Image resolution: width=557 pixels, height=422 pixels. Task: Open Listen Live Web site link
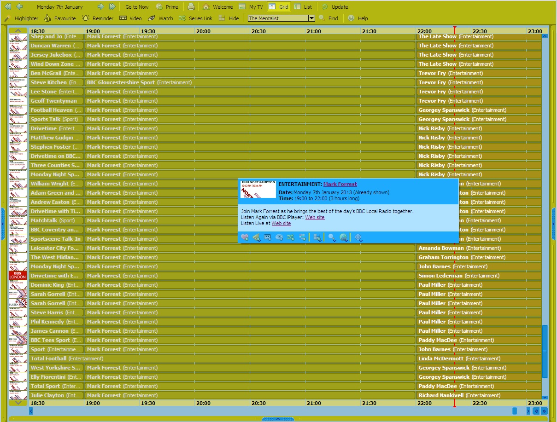tap(281, 223)
